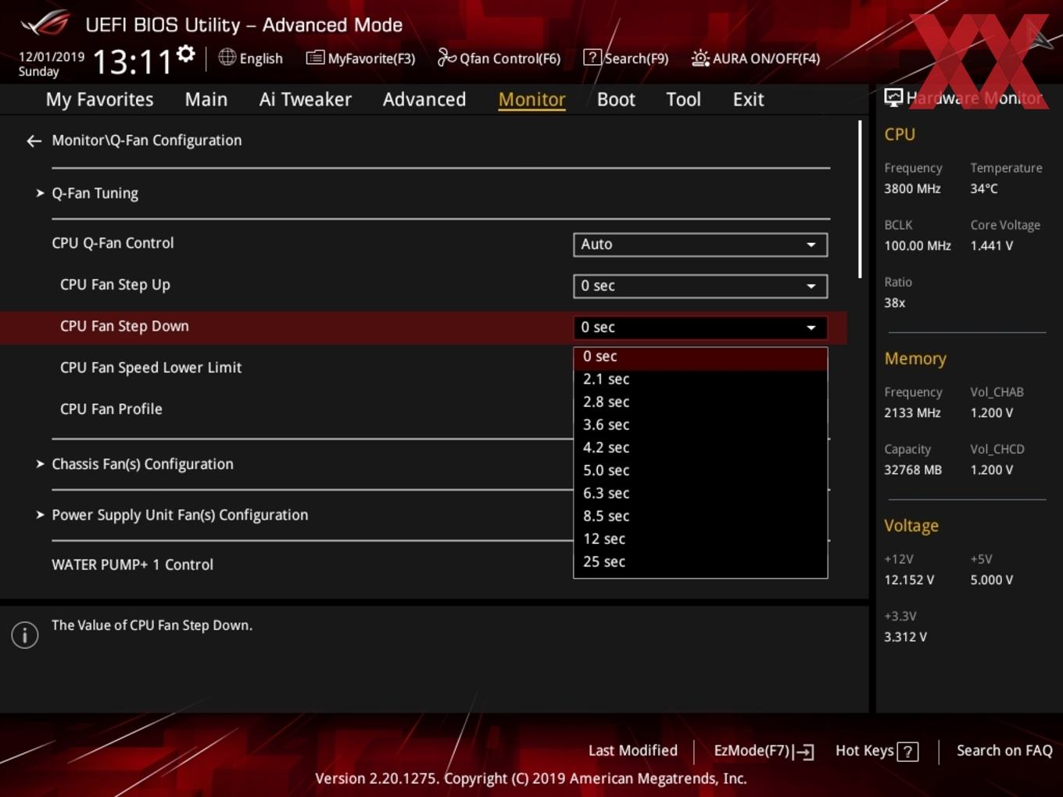The image size is (1063, 797).
Task: Select 12 sec option
Action: point(700,539)
